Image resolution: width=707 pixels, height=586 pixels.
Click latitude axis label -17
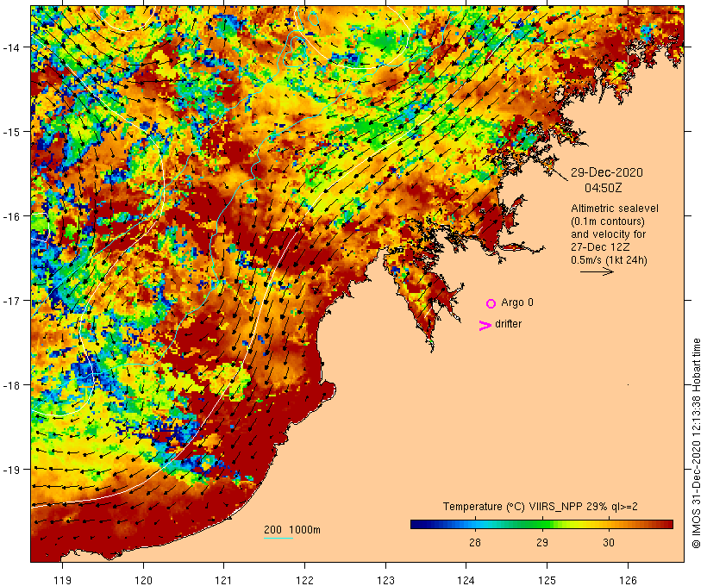[10, 300]
